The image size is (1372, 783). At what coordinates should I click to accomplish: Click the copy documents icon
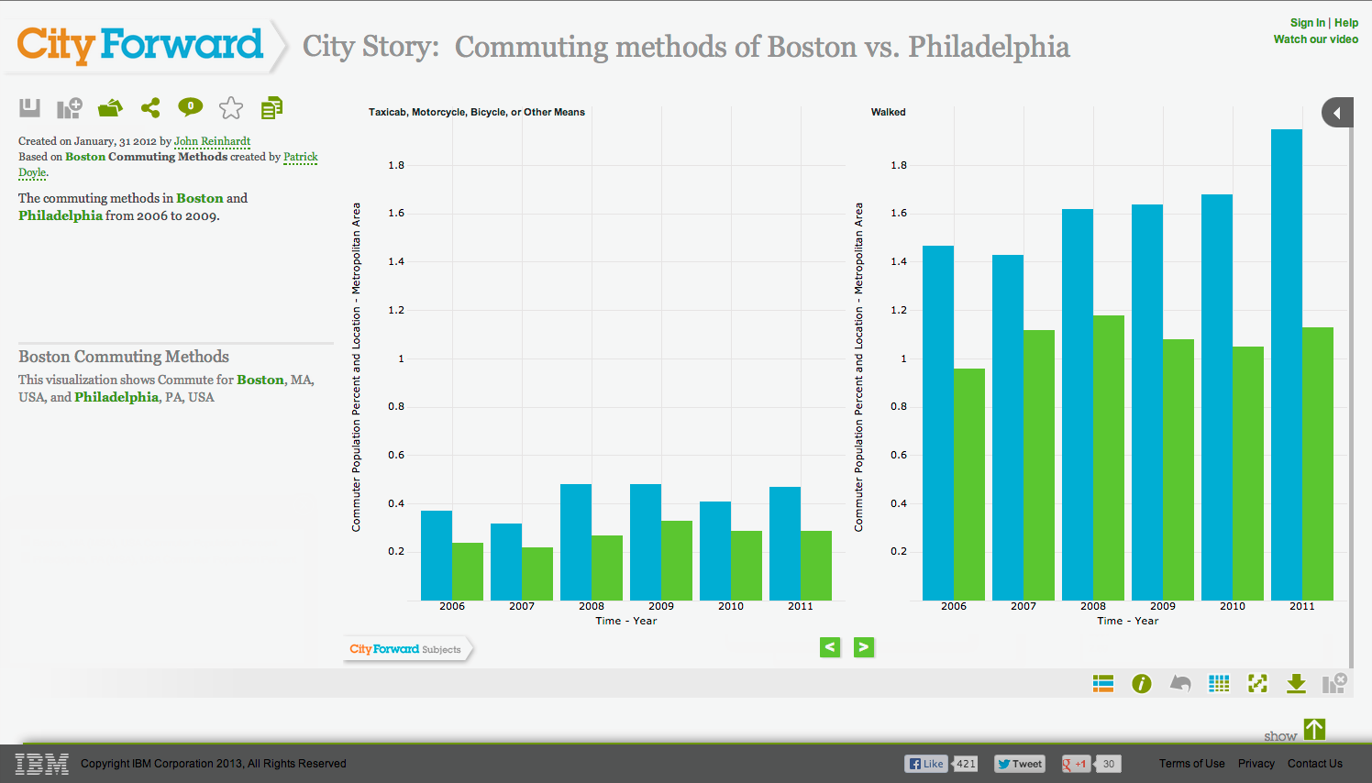tap(271, 108)
